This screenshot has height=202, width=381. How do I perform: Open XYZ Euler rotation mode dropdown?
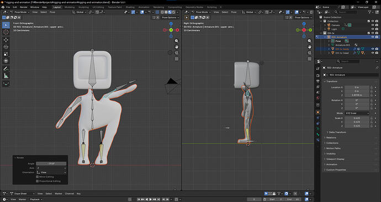click(357, 113)
